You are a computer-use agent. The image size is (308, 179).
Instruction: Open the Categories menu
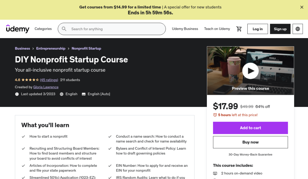[43, 29]
